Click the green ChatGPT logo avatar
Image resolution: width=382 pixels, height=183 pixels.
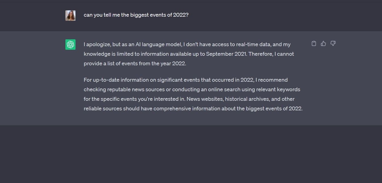[x=70, y=45]
